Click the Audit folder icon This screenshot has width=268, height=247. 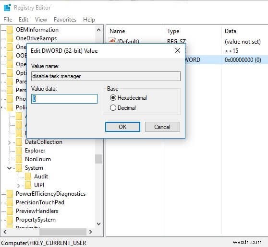pyautogui.click(x=28, y=176)
